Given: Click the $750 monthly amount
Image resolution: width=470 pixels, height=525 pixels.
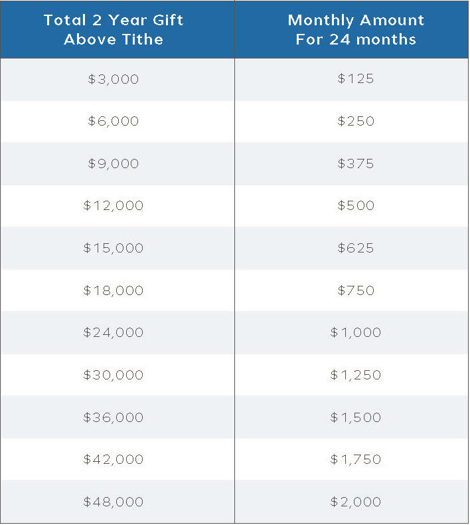Looking at the screenshot, I should tap(356, 290).
